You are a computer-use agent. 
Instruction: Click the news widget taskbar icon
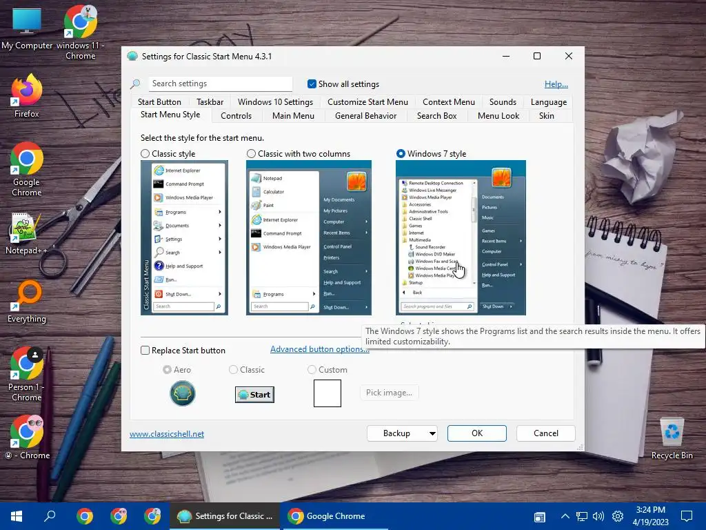[x=539, y=516]
